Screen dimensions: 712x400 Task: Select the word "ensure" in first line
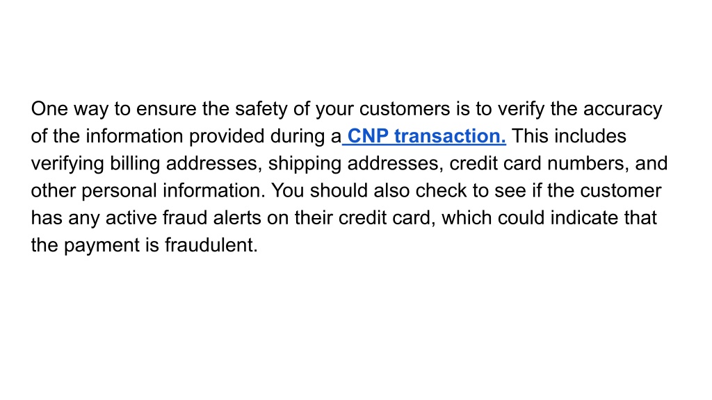click(167, 109)
